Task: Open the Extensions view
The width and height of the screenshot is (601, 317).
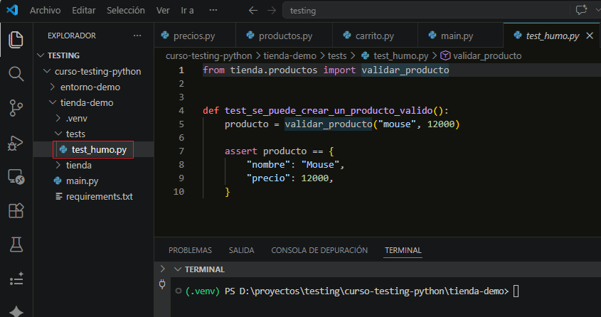Action: pyautogui.click(x=16, y=210)
